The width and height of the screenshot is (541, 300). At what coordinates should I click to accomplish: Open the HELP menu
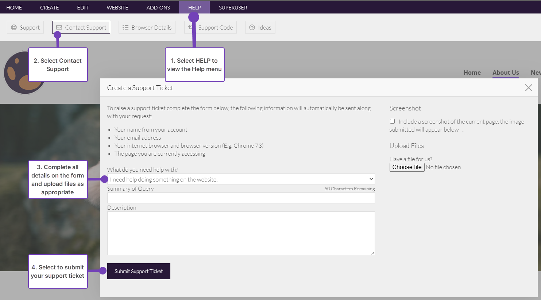point(194,7)
